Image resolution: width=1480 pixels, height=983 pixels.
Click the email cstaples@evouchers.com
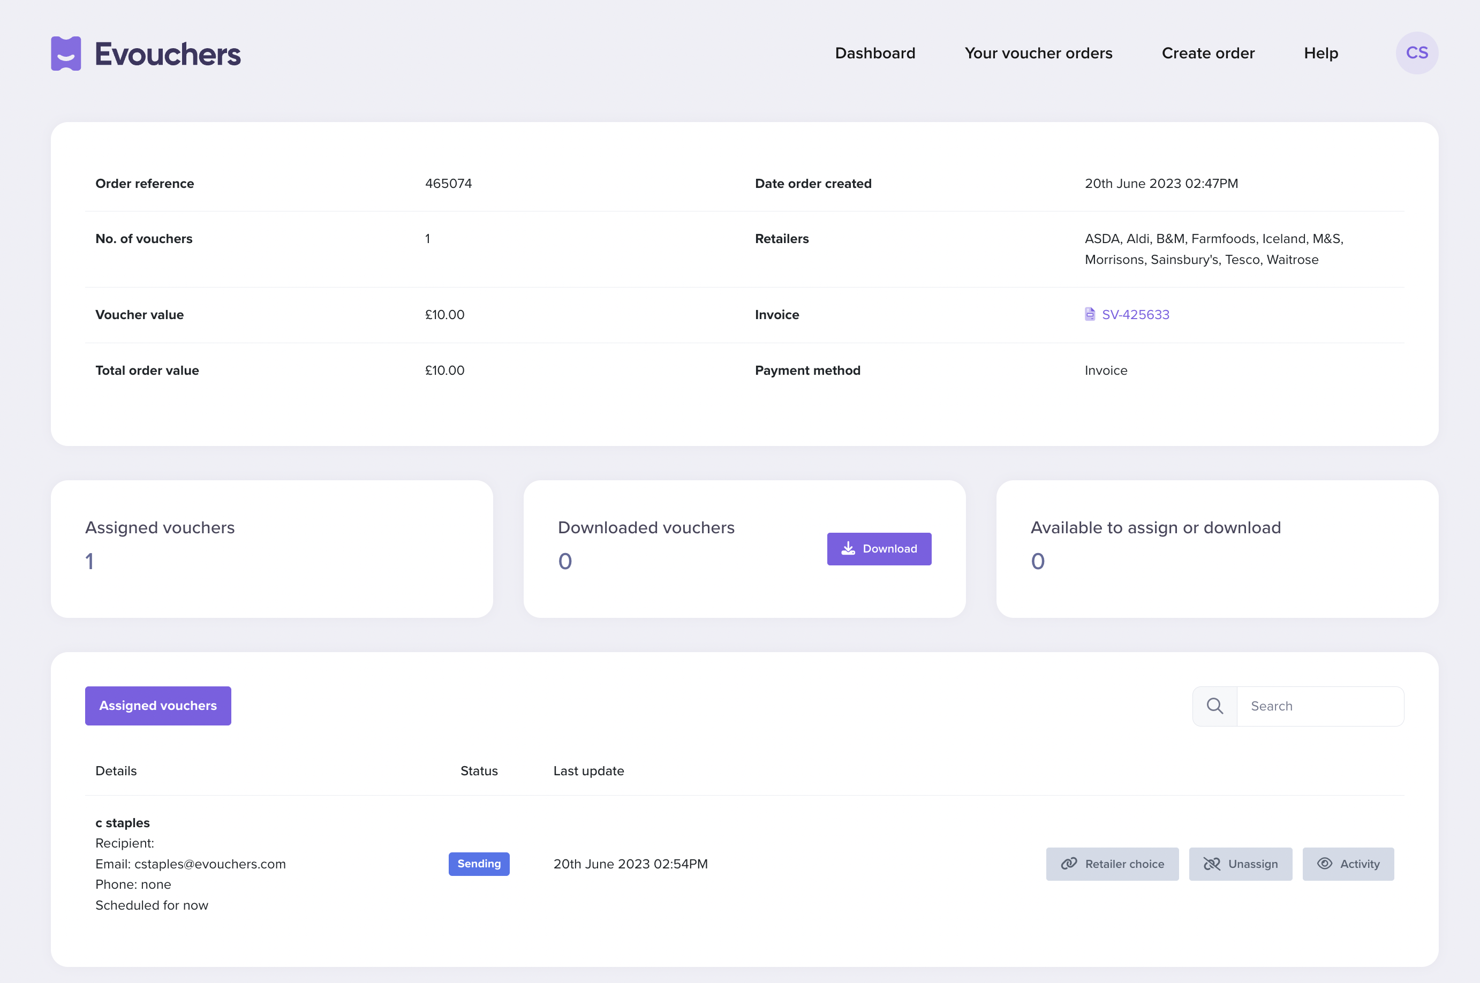pos(210,864)
